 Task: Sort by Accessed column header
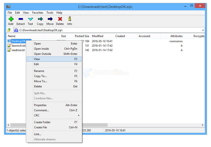click(149, 36)
